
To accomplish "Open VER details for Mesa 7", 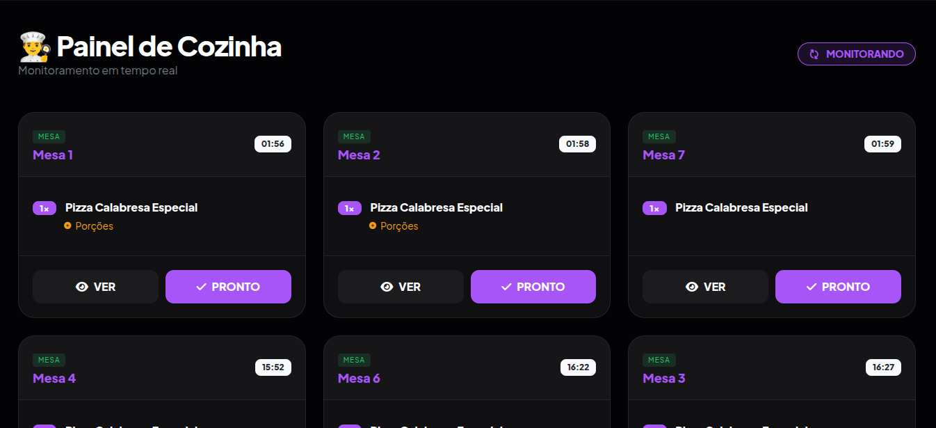I will 705,287.
